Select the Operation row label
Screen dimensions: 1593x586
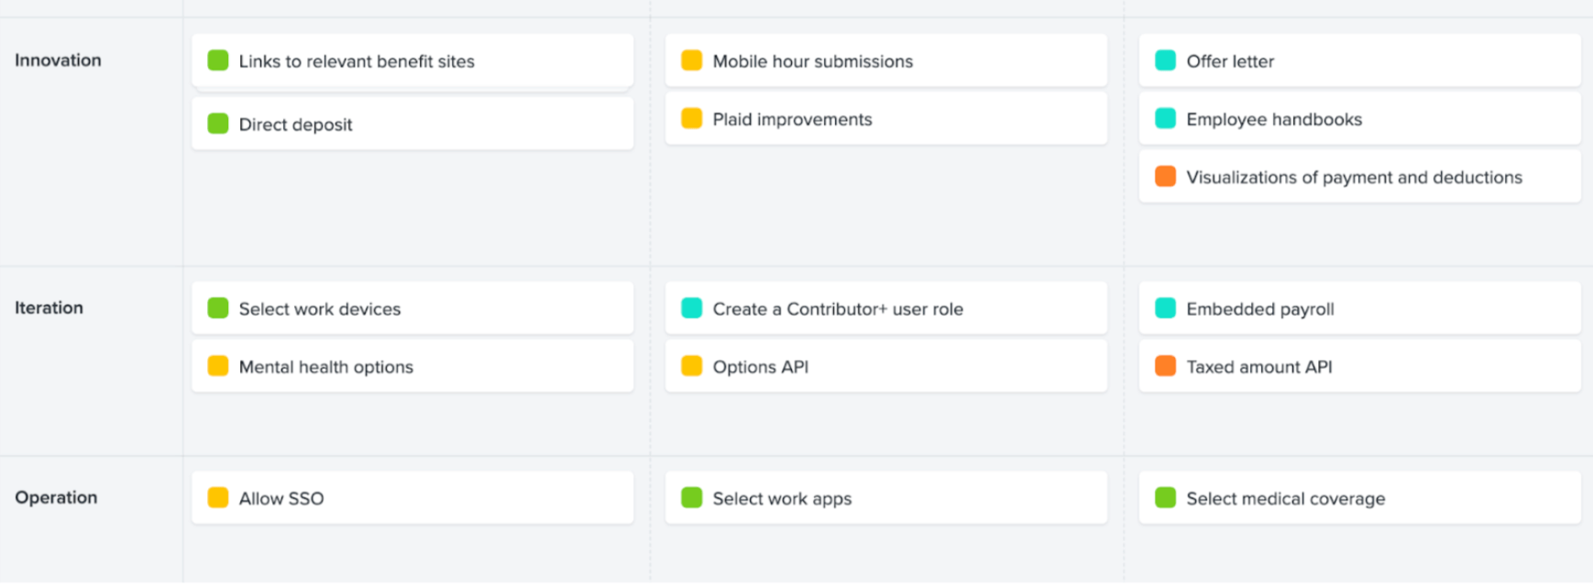click(x=56, y=498)
